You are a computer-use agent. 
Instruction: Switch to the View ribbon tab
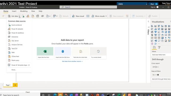[x=33, y=11]
